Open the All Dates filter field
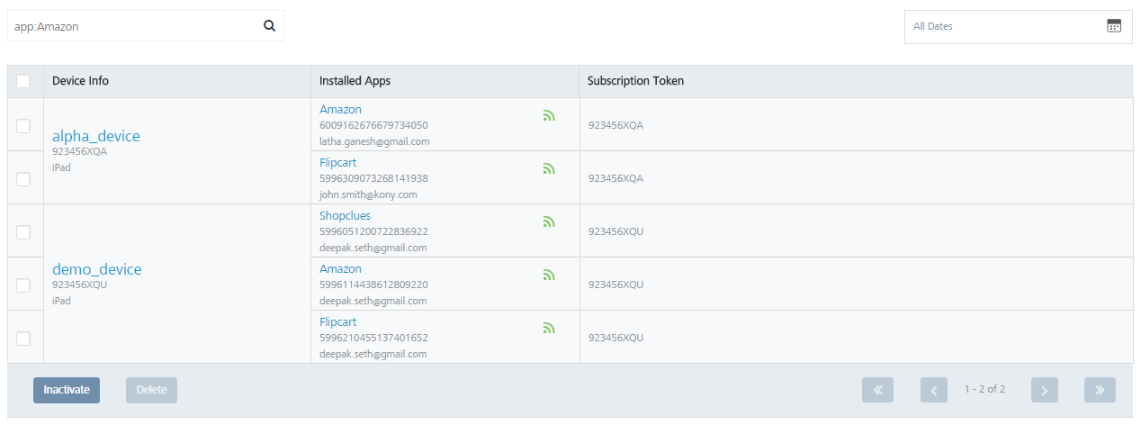This screenshot has height=425, width=1141. (1018, 26)
